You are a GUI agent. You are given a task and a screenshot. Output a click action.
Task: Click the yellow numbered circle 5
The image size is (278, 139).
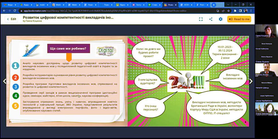point(16,106)
